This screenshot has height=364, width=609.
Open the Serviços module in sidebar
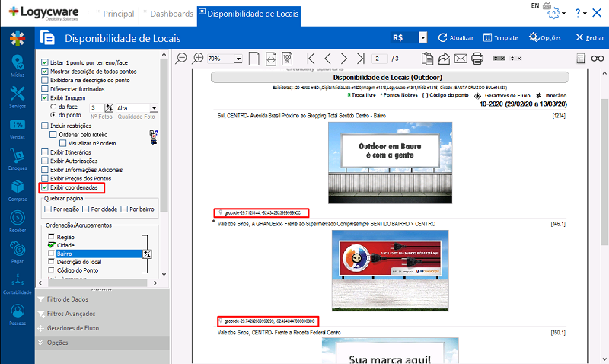17,96
